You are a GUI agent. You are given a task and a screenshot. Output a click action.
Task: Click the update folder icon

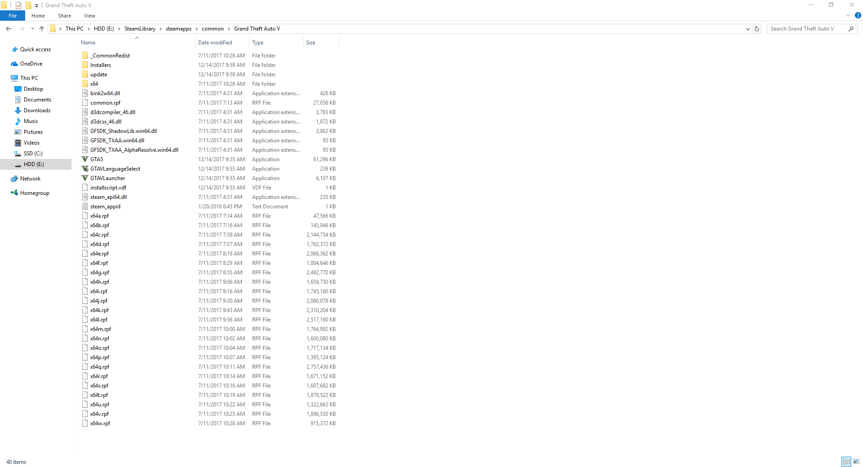[x=85, y=75]
